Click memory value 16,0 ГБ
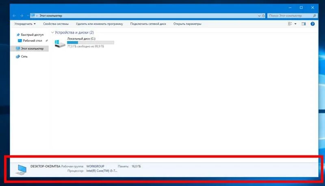325x186 pixels. 136,167
